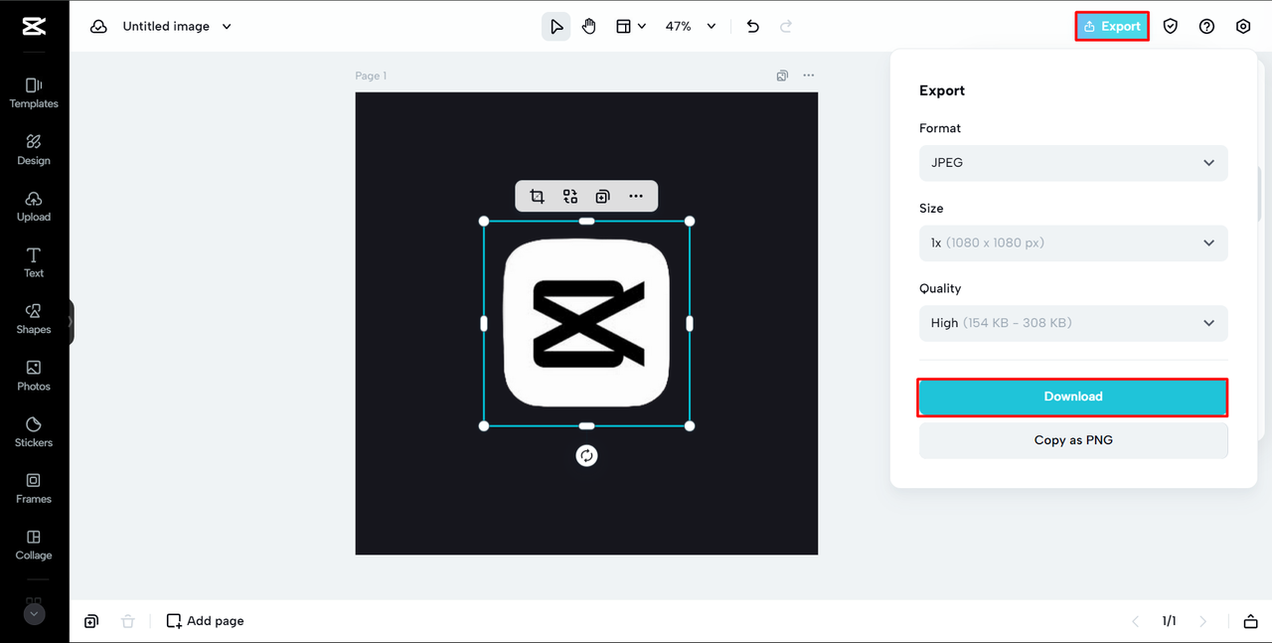This screenshot has width=1272, height=643.
Task: Expand more sidebar items with the down arrow
Action: [34, 614]
